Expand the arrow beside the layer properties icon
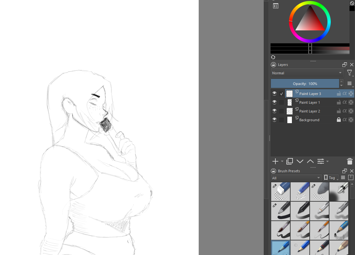The image size is (355, 255). tap(327, 161)
